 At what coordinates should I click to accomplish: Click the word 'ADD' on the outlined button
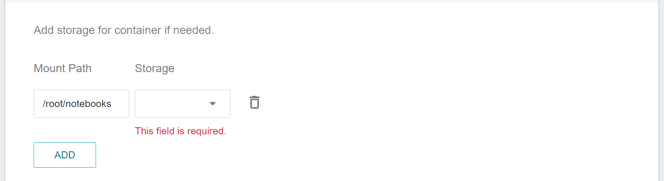tap(65, 155)
